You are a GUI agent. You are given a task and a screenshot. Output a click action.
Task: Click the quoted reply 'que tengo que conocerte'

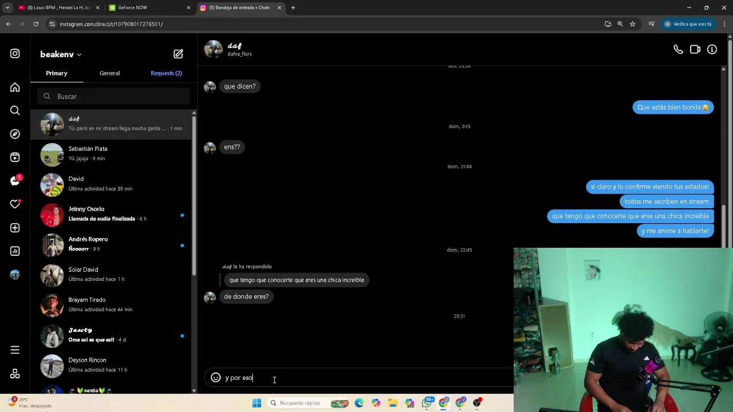coord(296,280)
